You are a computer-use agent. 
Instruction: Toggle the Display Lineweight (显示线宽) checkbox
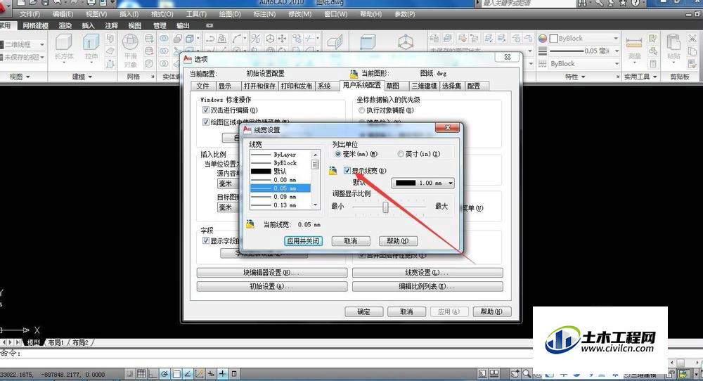(347, 170)
